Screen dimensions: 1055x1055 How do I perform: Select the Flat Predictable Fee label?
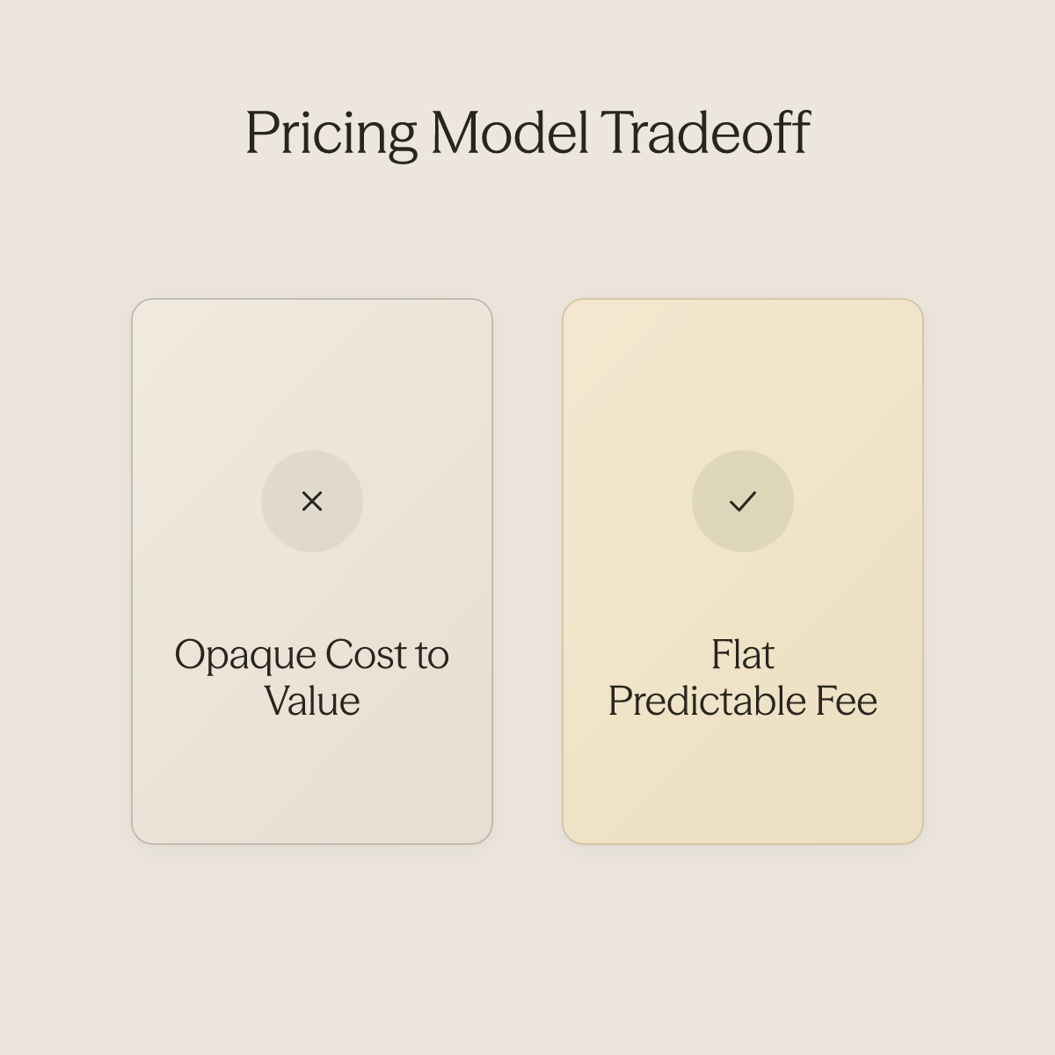point(743,678)
